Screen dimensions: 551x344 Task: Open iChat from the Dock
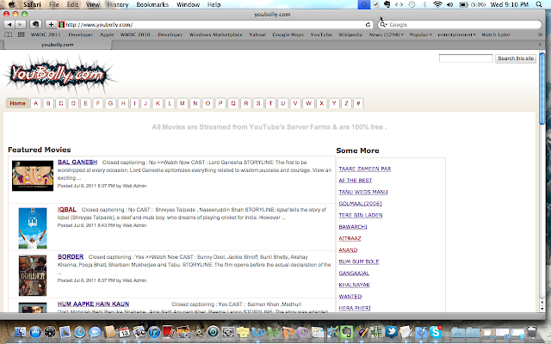pyautogui.click(x=95, y=331)
